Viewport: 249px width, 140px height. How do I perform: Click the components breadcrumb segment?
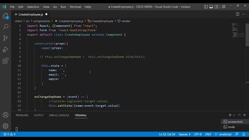click(42, 21)
